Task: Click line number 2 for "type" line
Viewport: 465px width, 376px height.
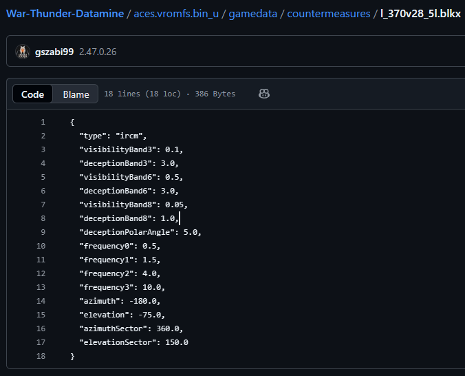Action: click(x=43, y=136)
